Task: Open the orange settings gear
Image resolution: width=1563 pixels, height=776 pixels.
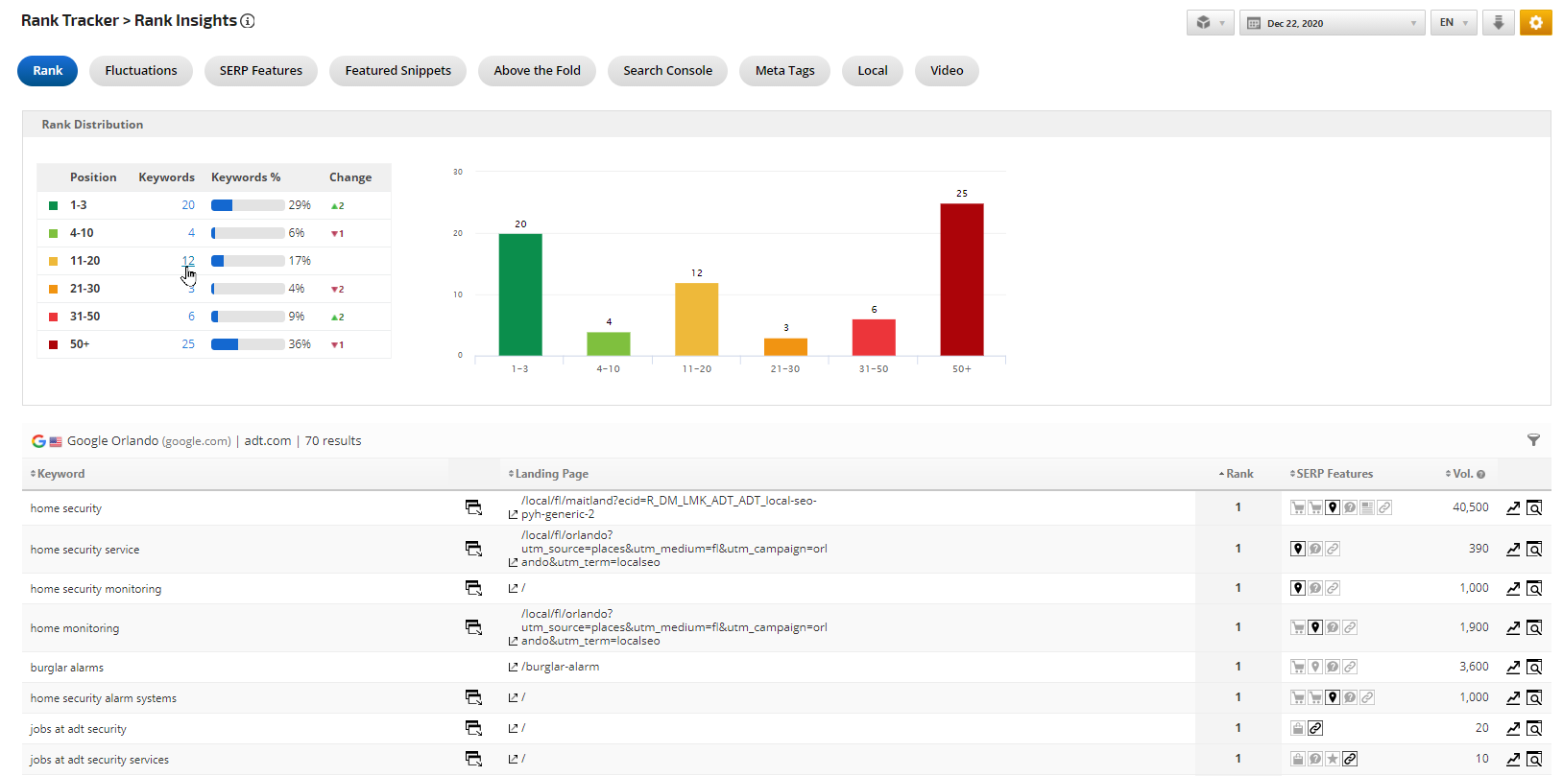Action: (x=1535, y=23)
